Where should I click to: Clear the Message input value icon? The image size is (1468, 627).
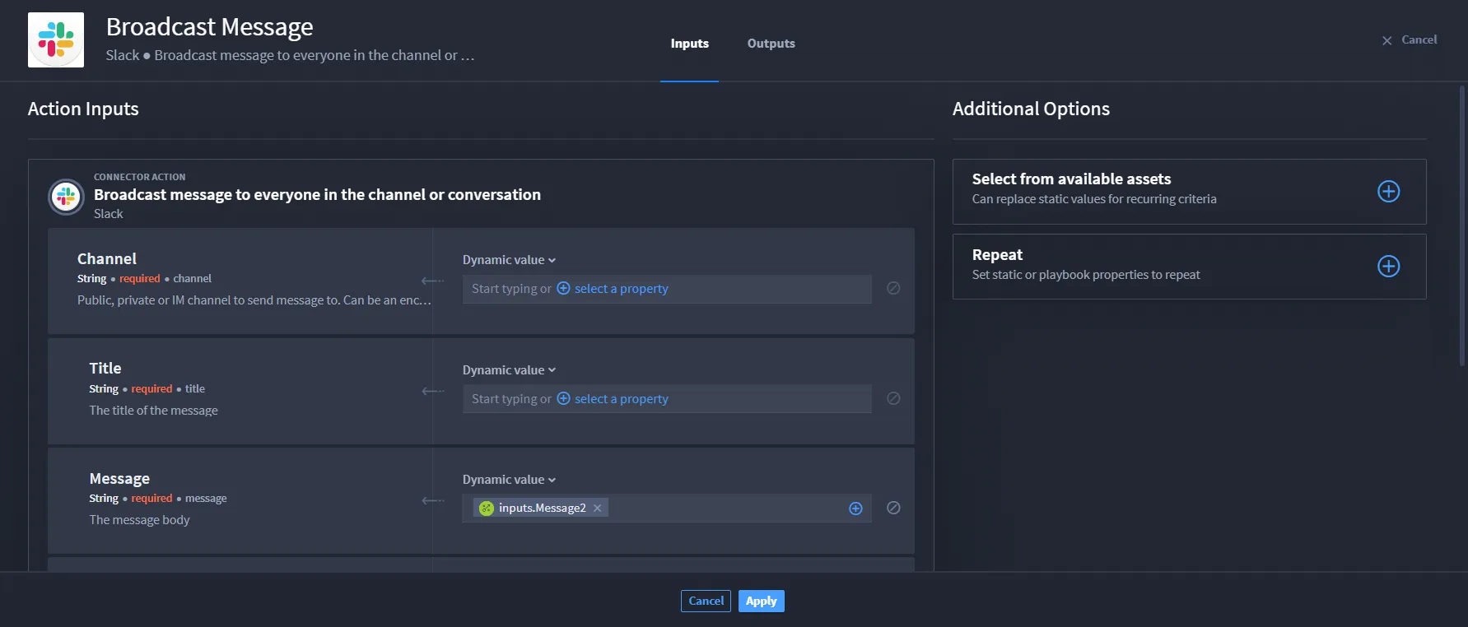click(x=893, y=508)
